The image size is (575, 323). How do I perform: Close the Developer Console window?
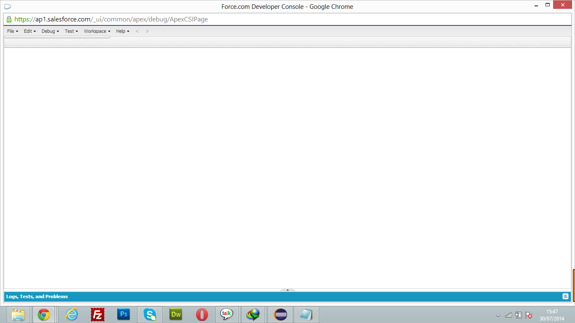pos(563,5)
